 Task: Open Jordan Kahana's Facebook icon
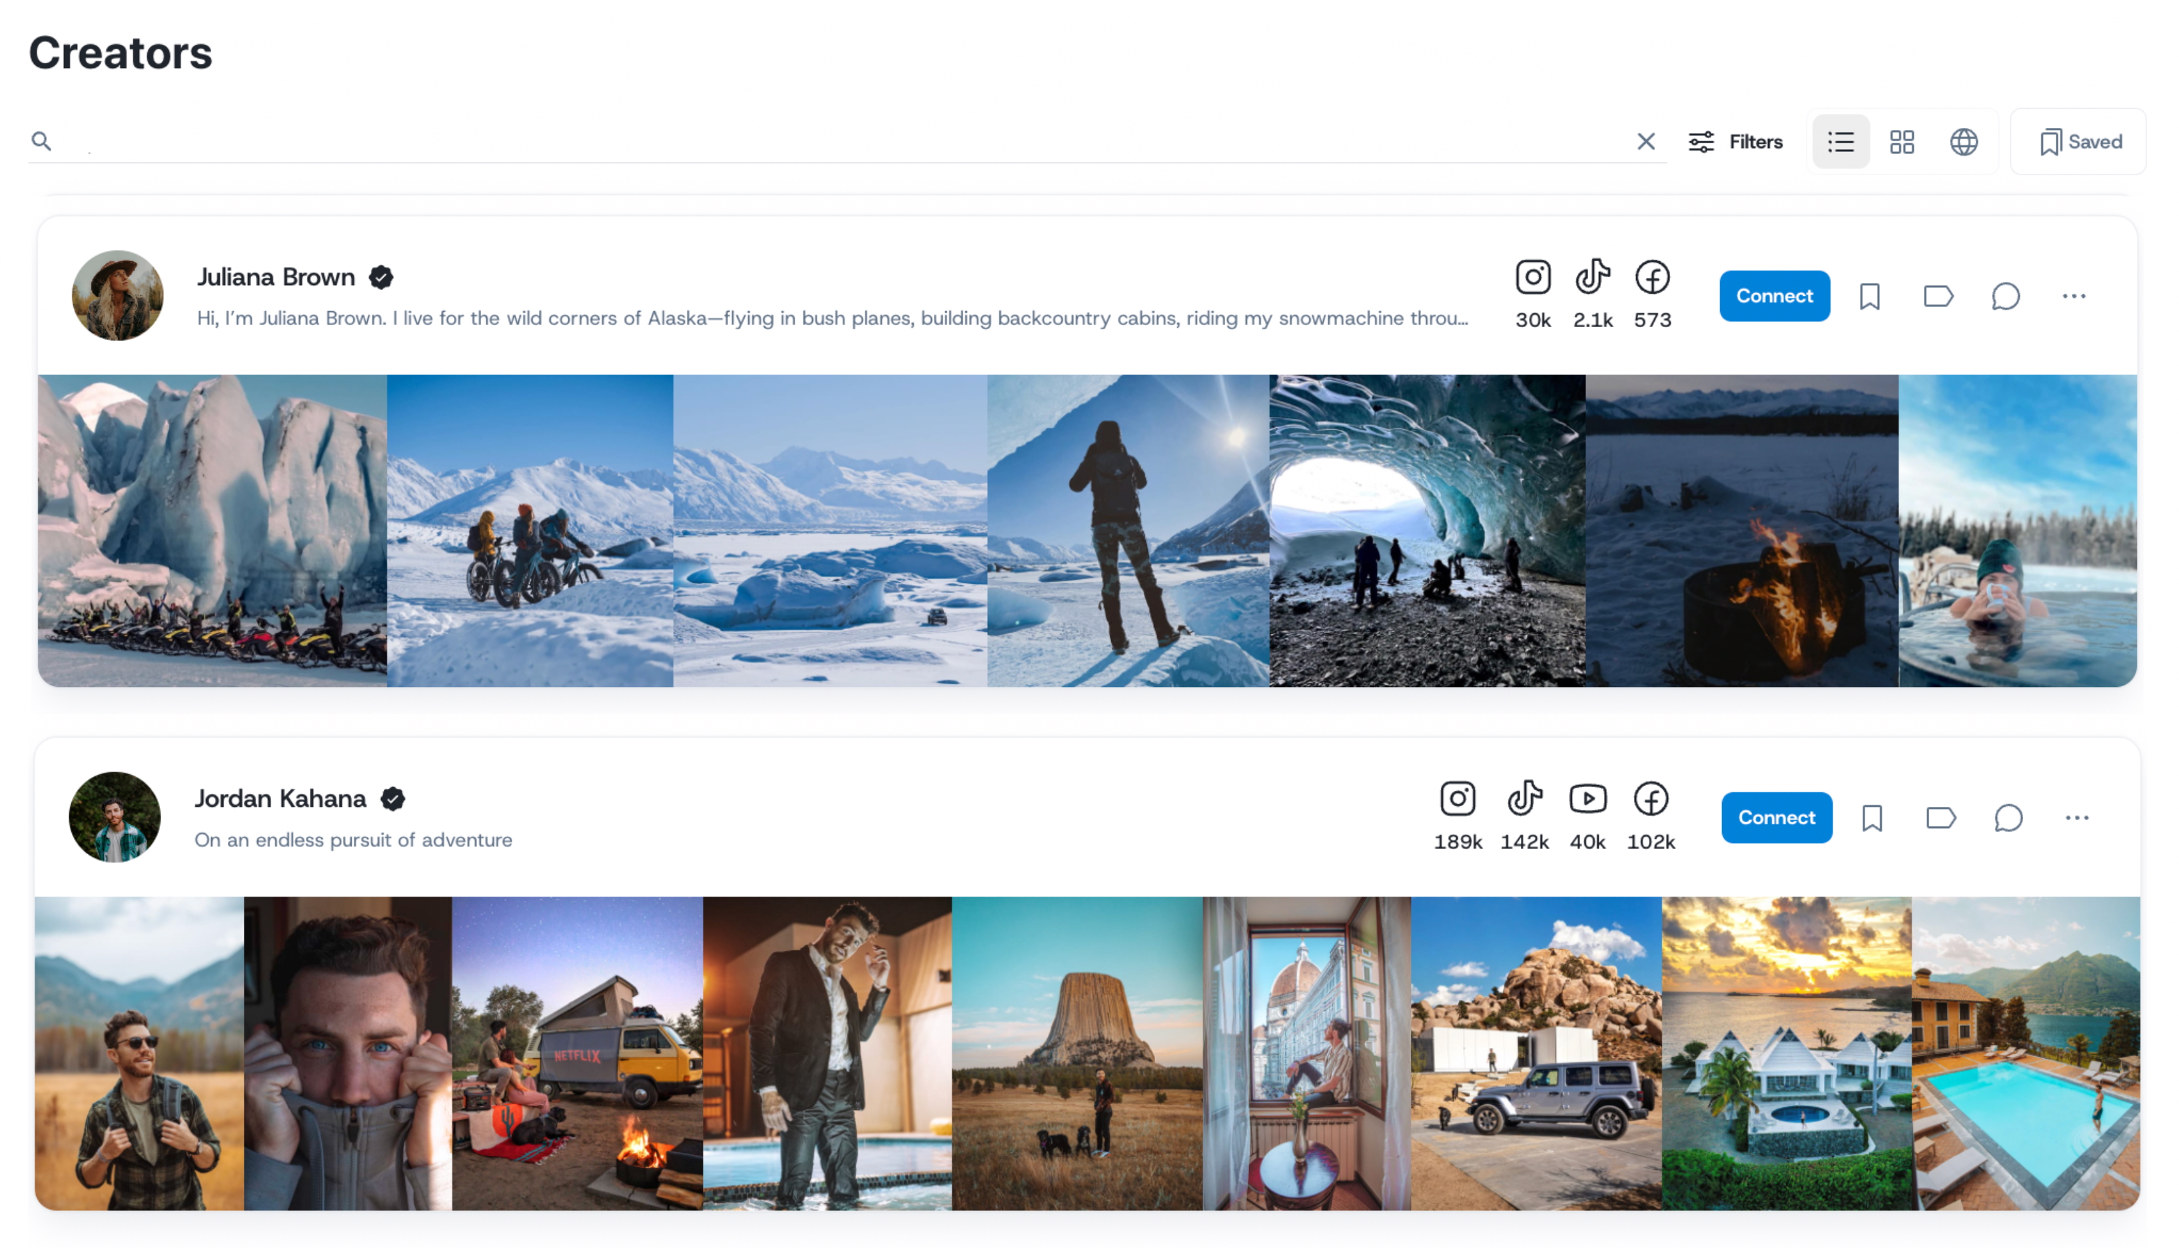tap(1650, 799)
